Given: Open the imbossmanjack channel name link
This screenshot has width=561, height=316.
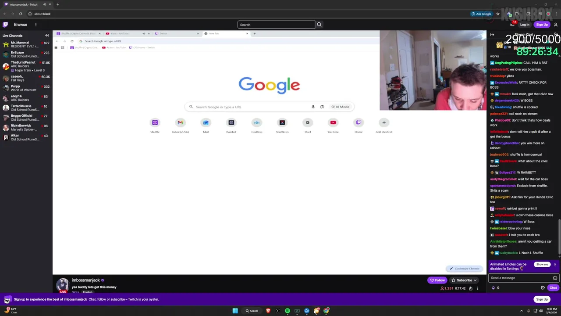Looking at the screenshot, I should pos(85,280).
